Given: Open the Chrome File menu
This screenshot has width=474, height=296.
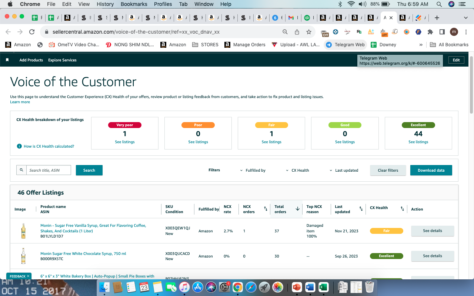Looking at the screenshot, I should (x=51, y=4).
